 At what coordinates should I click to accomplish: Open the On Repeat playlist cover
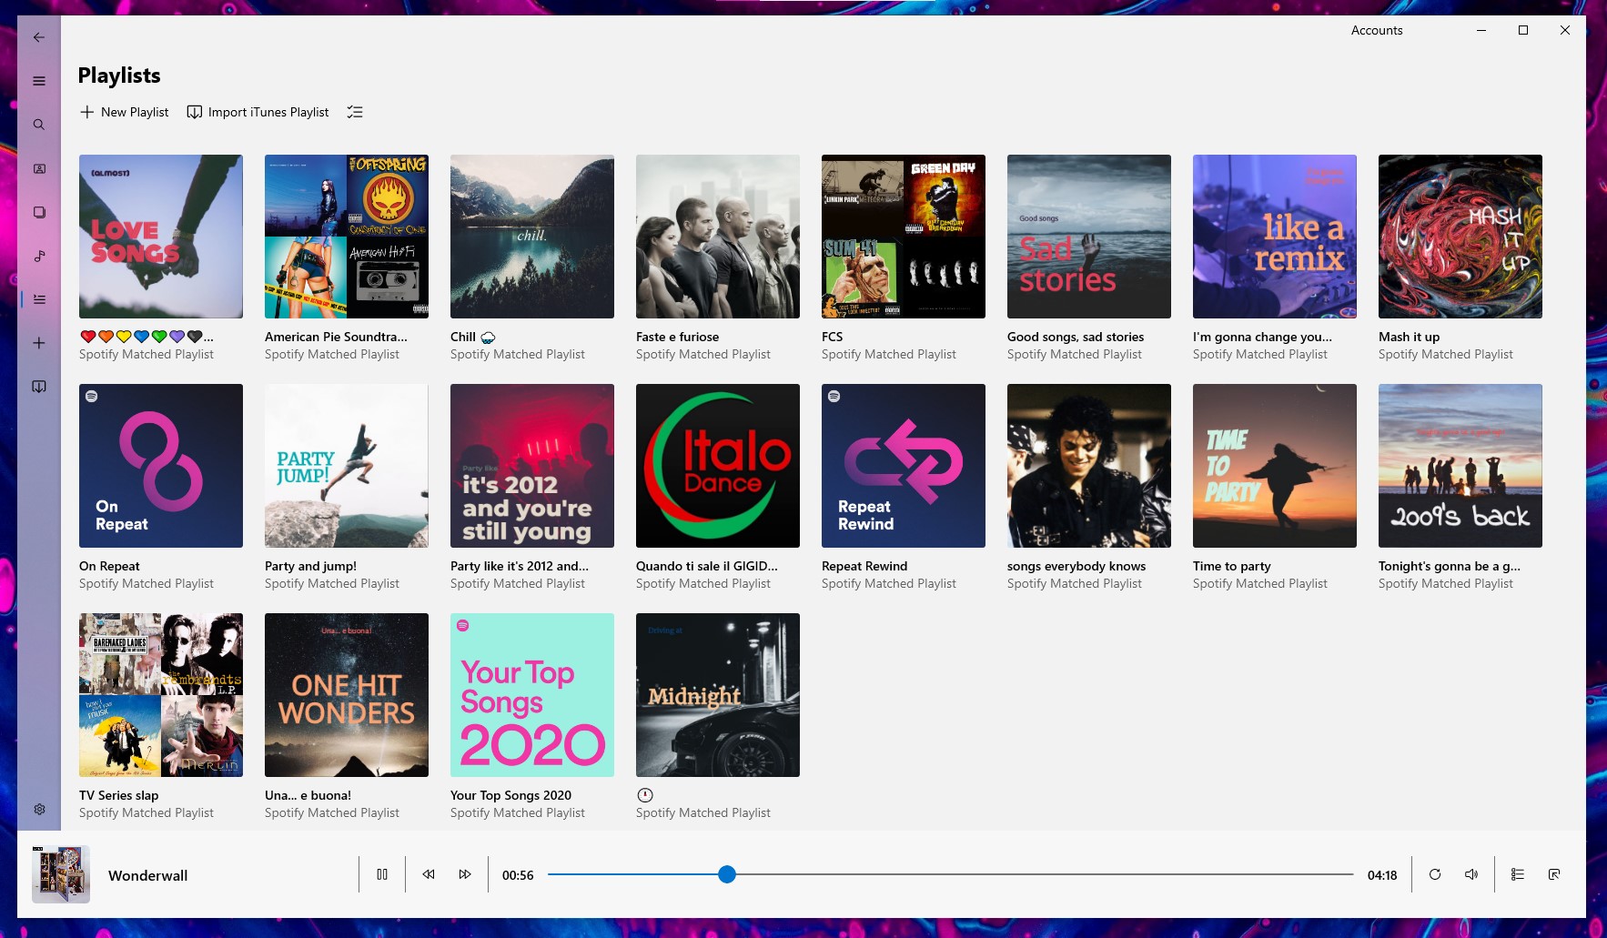tap(161, 466)
